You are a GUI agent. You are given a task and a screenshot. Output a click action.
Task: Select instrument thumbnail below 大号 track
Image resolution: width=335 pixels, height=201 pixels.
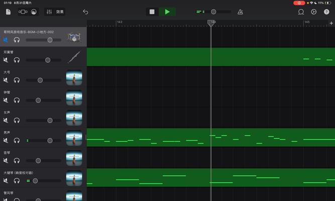click(74, 97)
